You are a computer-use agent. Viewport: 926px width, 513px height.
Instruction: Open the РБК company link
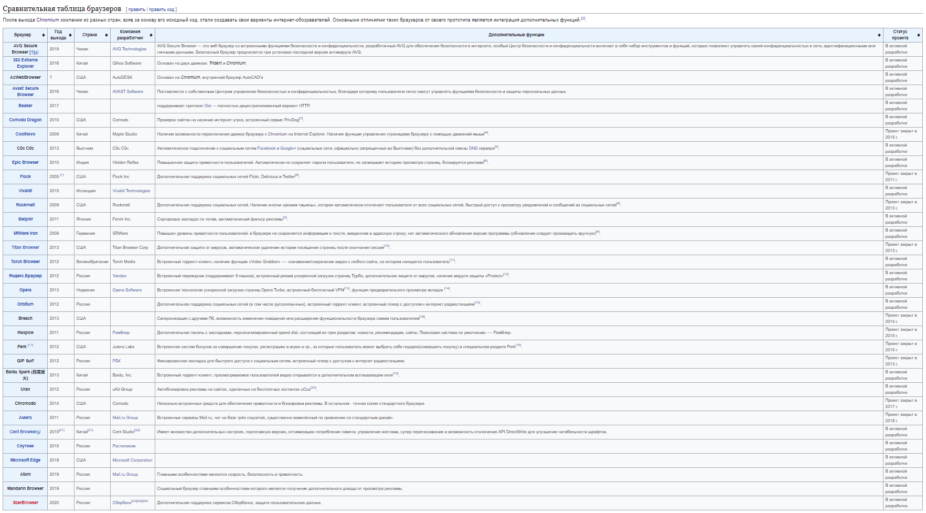[116, 361]
